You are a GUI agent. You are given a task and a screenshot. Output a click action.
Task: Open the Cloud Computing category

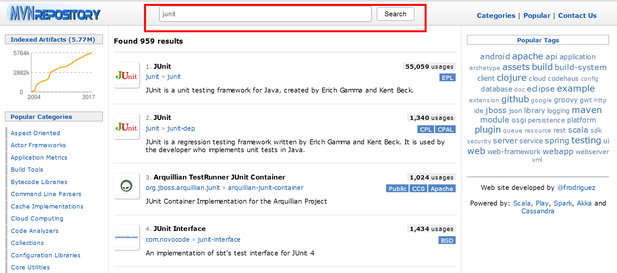(x=37, y=218)
